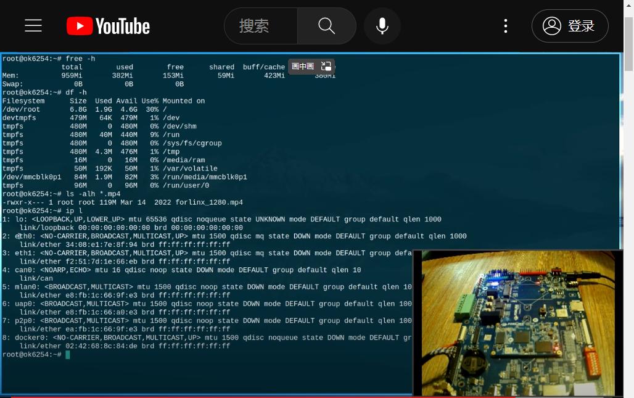Click the 登录 sign-in button
The width and height of the screenshot is (634, 398).
click(x=570, y=26)
